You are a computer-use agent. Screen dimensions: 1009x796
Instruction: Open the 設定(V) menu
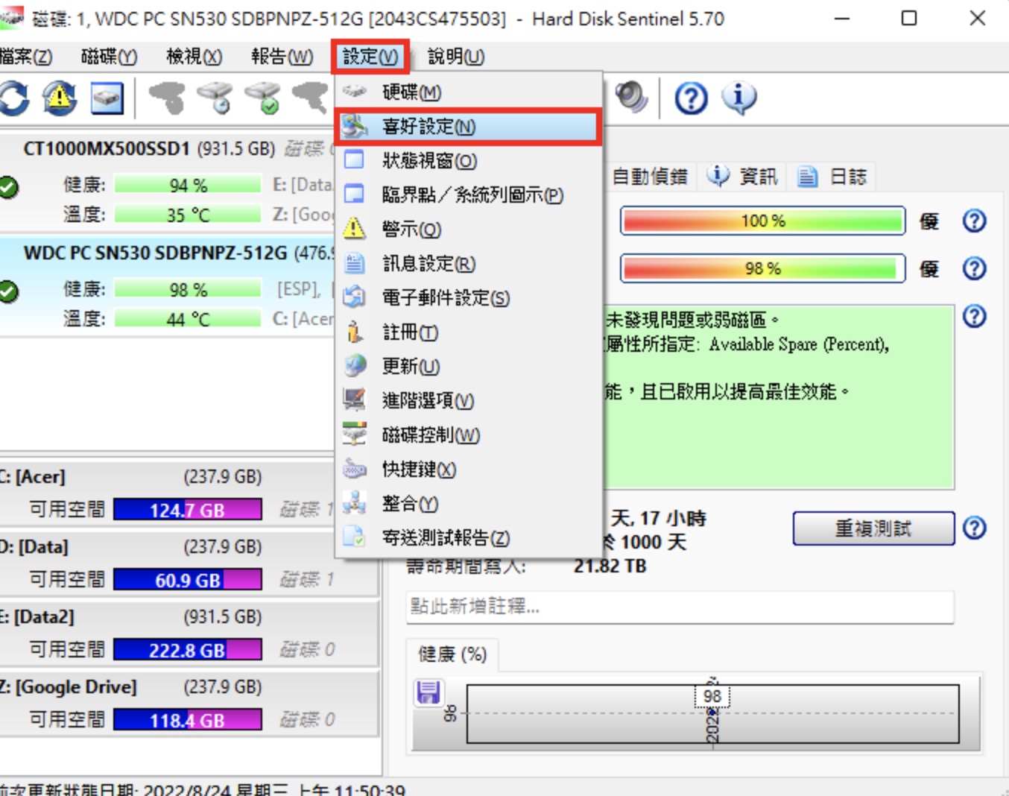(370, 57)
